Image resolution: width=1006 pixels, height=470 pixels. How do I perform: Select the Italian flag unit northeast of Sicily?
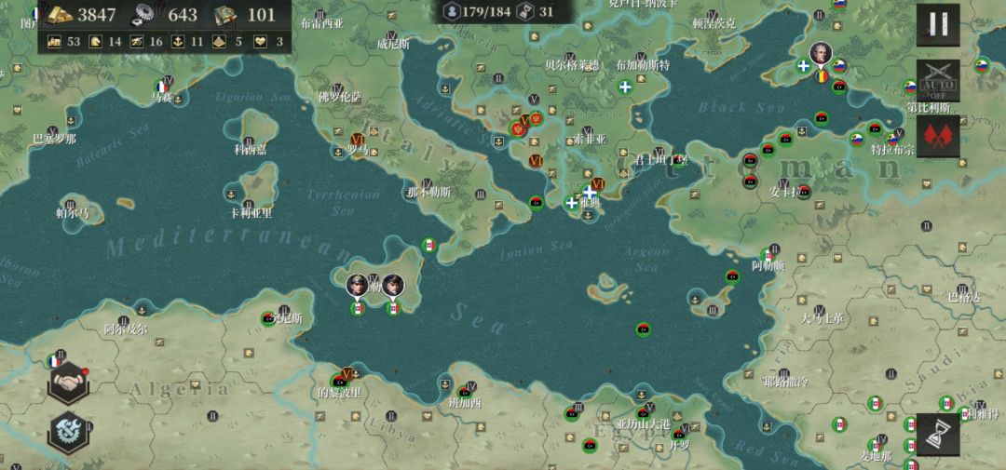click(x=429, y=245)
